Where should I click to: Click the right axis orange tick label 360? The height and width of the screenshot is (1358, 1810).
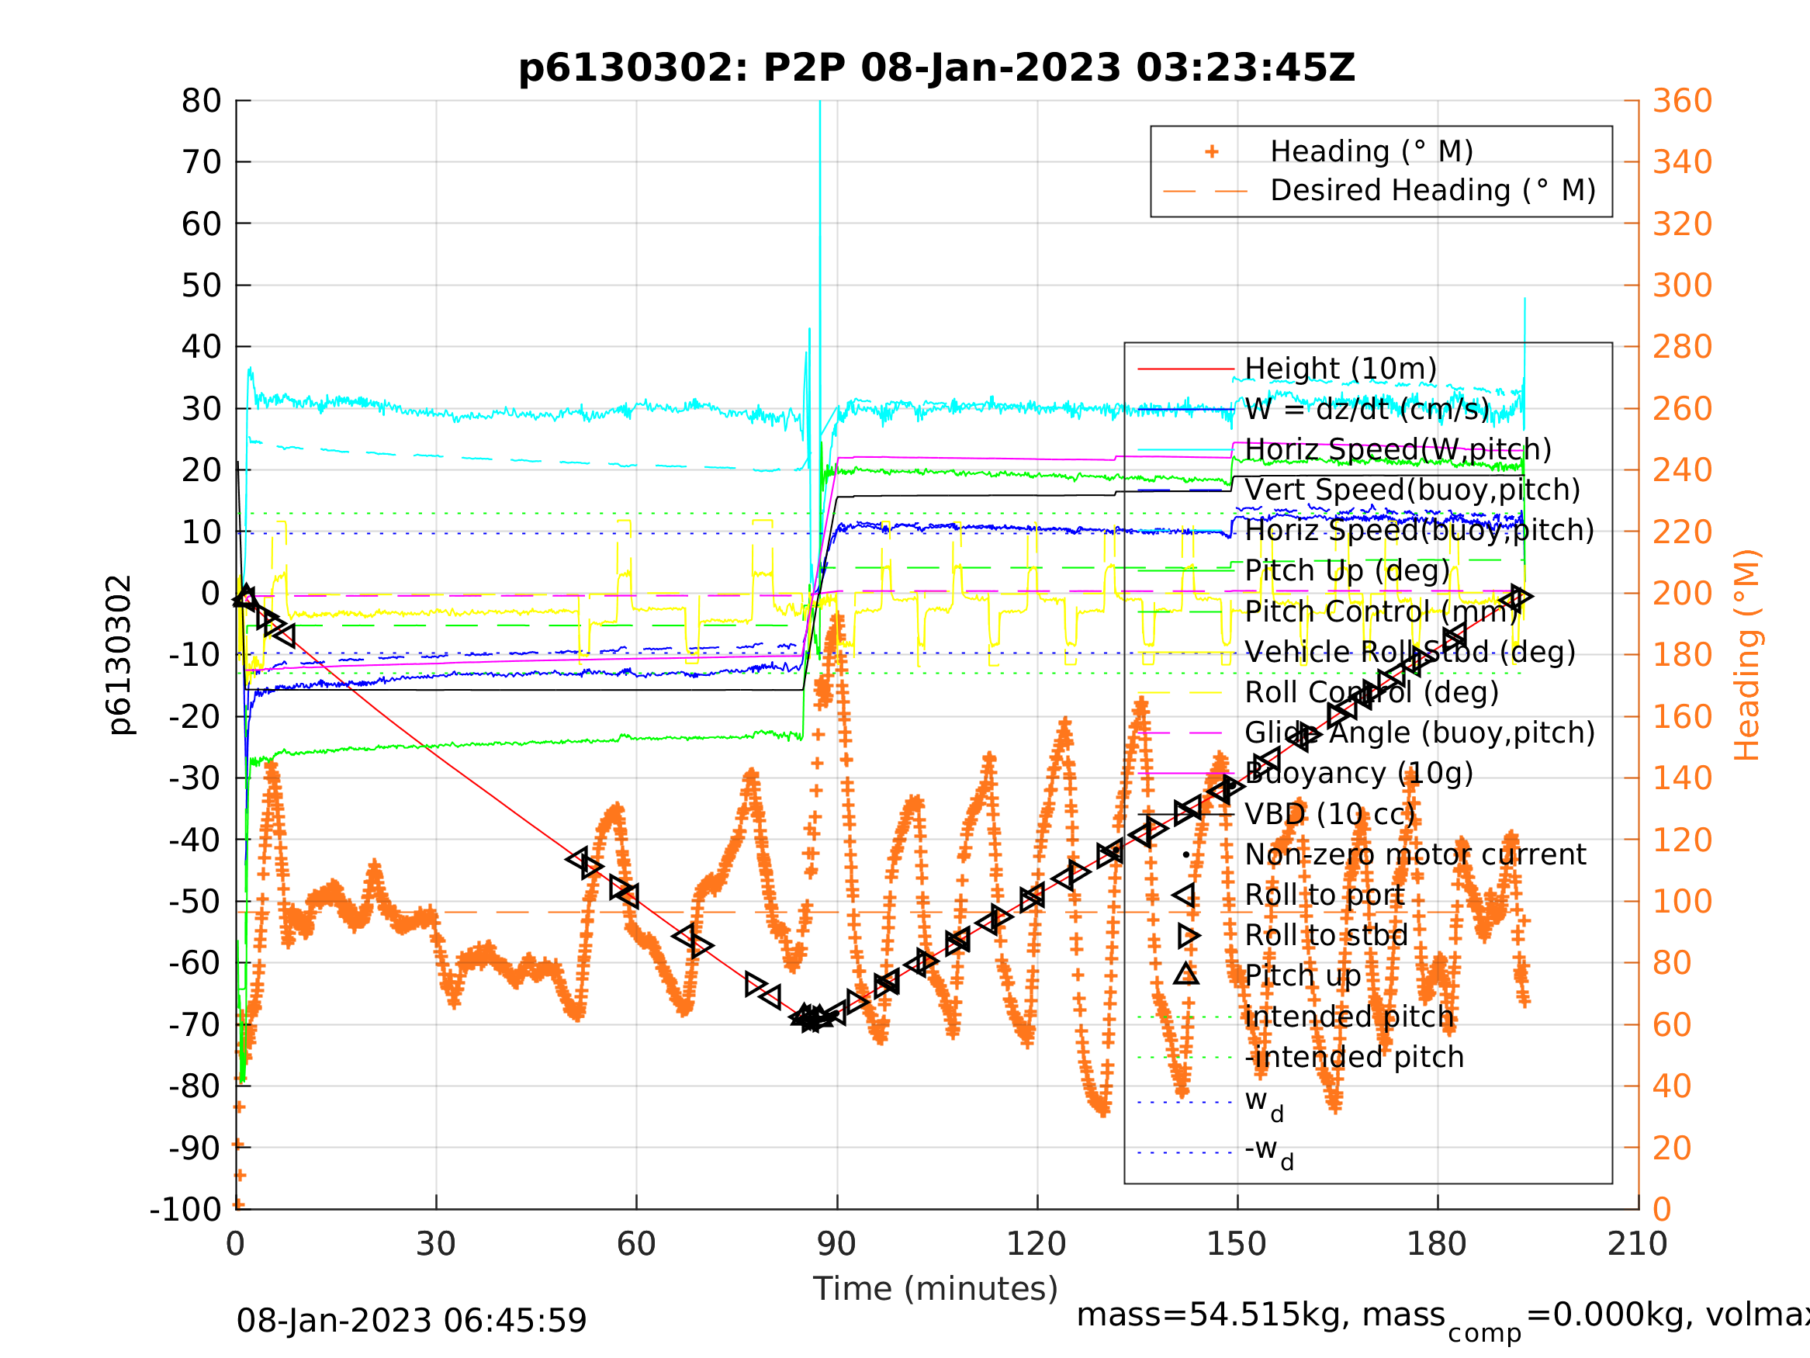(1682, 101)
